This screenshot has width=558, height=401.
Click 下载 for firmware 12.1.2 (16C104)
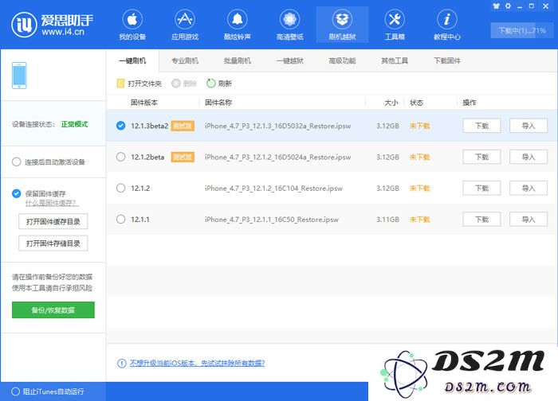481,188
